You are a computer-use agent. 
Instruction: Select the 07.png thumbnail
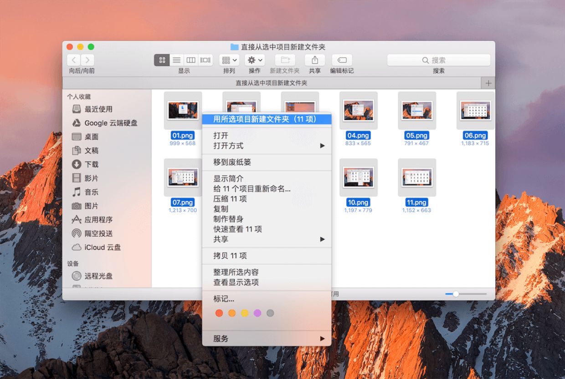[183, 177]
